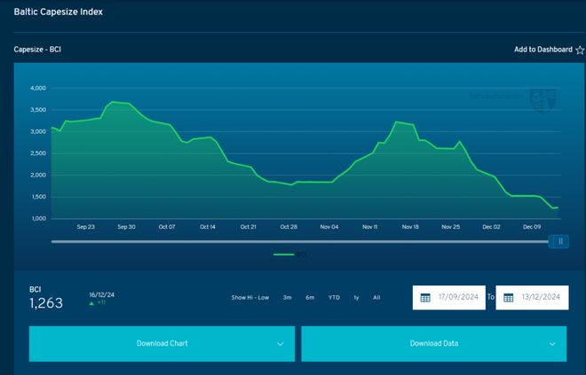Image resolution: width=586 pixels, height=375 pixels.
Task: Click the grey range slider track
Action: (300, 242)
